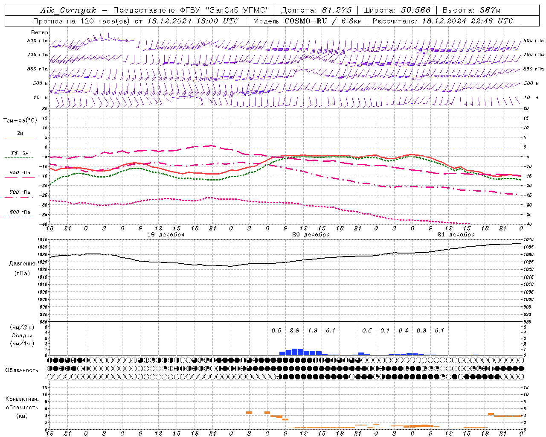Click the 0.4 precipitation amount value
This screenshot has width=546, height=437.
click(403, 330)
